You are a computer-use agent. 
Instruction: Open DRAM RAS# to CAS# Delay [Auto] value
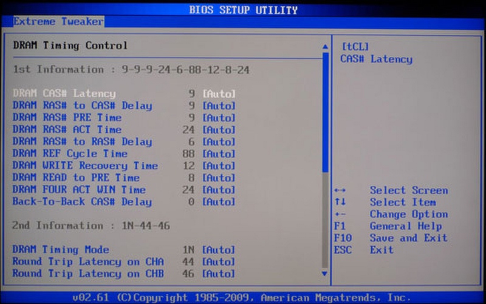pyautogui.click(x=218, y=106)
